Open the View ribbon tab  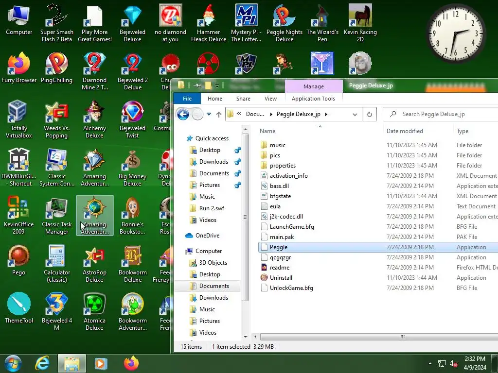(270, 99)
